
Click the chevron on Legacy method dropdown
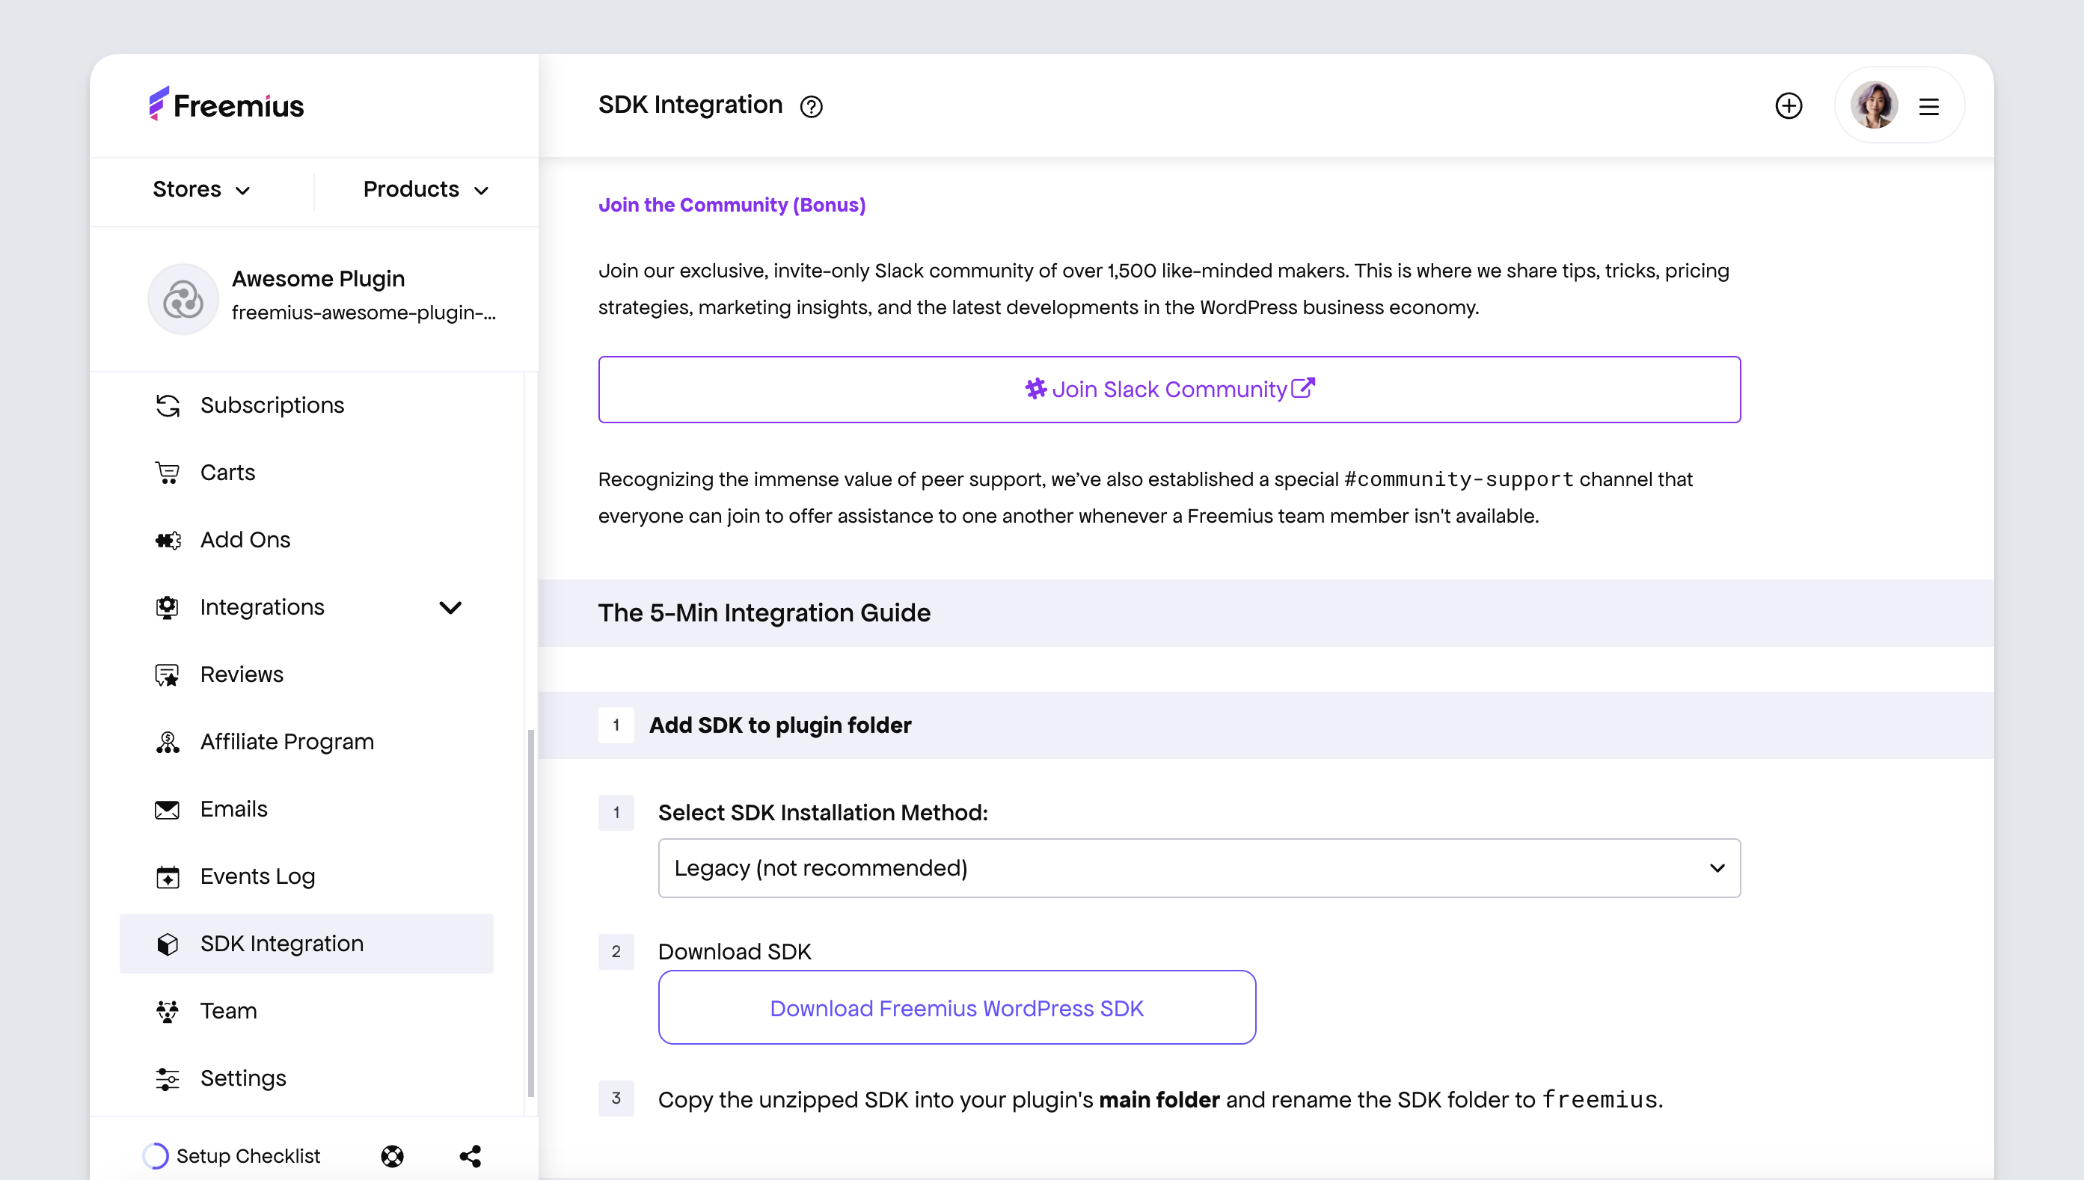coord(1716,868)
